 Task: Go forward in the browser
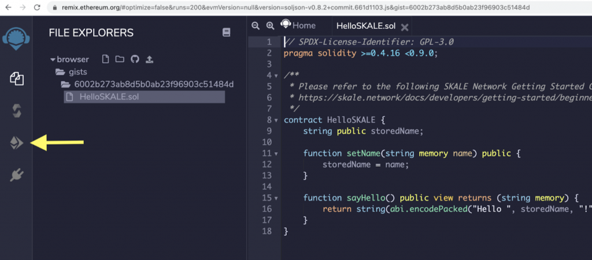(23, 7)
